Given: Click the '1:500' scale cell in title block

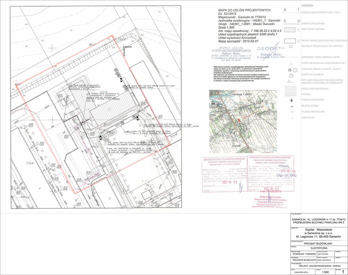Looking at the screenshot, I should tap(325, 272).
